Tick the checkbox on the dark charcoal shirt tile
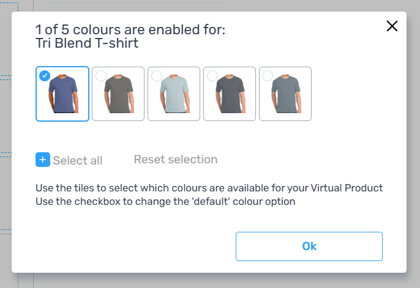 tap(212, 76)
